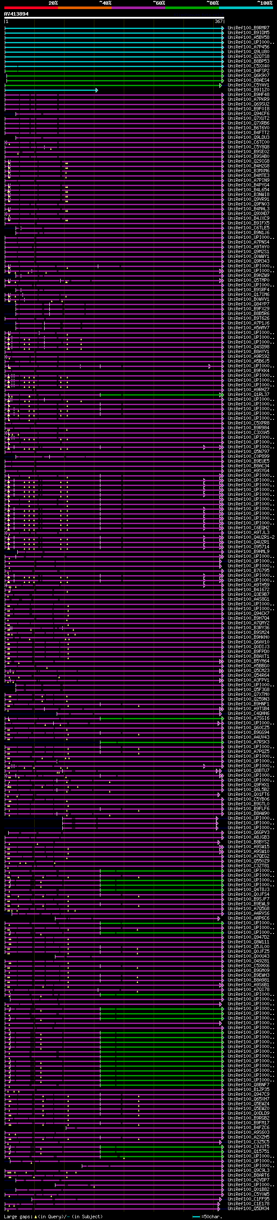This screenshot has height=1220, width=277.
Task: Select the label UniRef100_Q6K907
Action: [x=248, y=76]
